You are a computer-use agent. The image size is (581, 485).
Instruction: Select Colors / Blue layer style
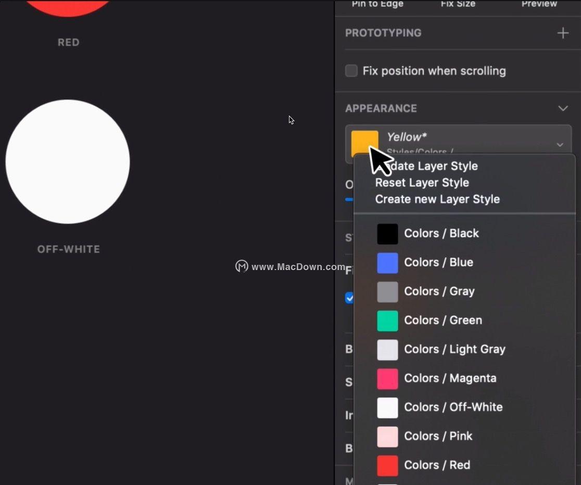tap(465, 262)
